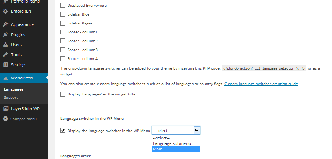Choose Main from the dropdown list
Screen dimensions: 332x159
tap(176, 149)
